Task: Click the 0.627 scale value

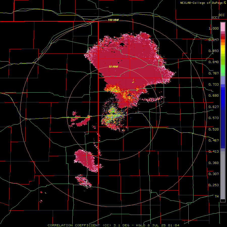Action: click(x=214, y=107)
